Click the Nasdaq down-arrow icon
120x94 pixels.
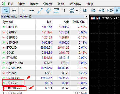[3, 73]
